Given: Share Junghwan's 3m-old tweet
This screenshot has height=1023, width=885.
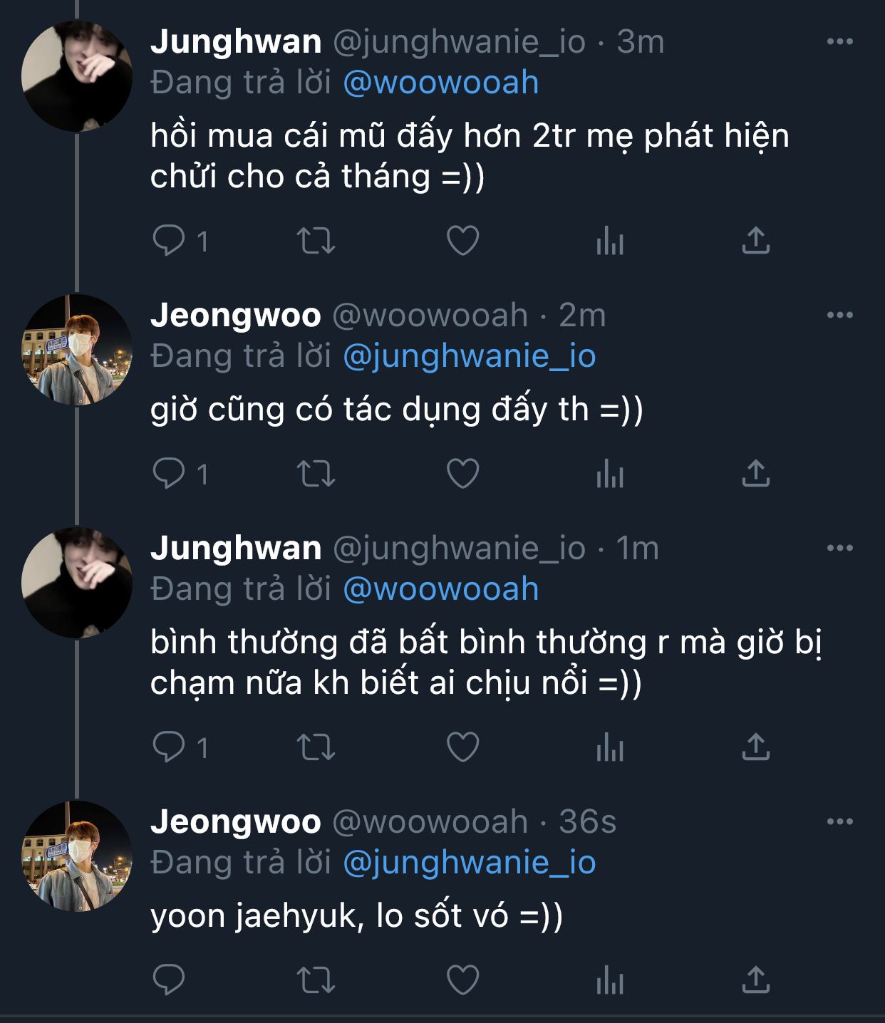Looking at the screenshot, I should coord(756,241).
